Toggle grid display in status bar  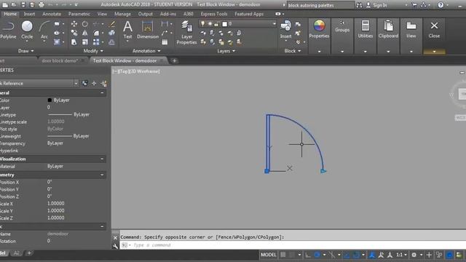click(283, 255)
